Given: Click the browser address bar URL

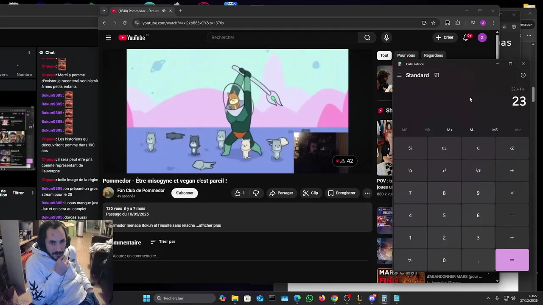Looking at the screenshot, I should tap(183, 23).
